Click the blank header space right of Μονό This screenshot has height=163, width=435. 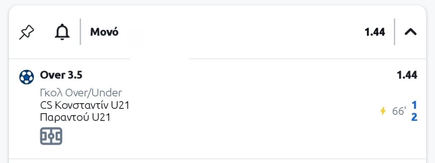pos(241,32)
